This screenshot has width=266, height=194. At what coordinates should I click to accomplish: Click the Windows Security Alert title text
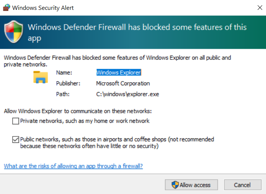(x=43, y=8)
